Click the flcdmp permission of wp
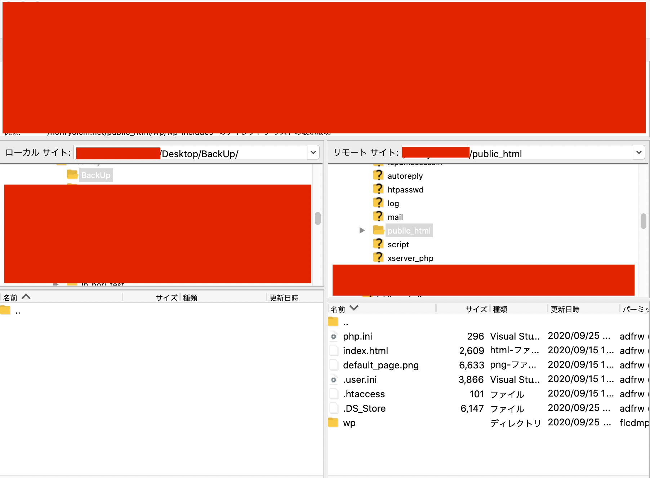The image size is (650, 478). [x=634, y=423]
